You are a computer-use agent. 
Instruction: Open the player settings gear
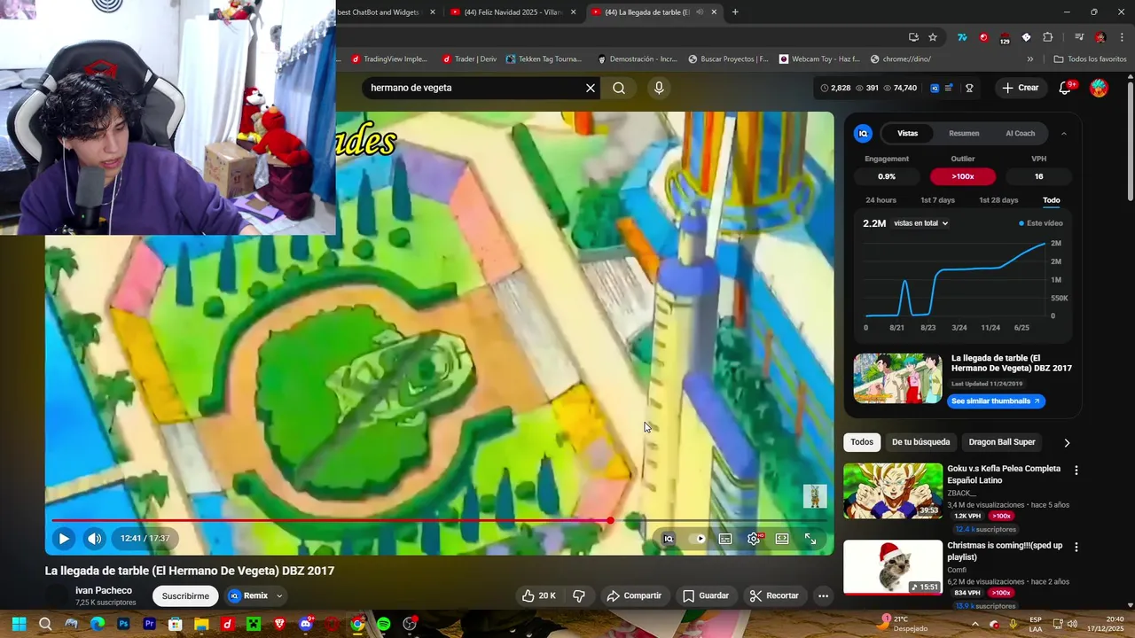click(754, 539)
